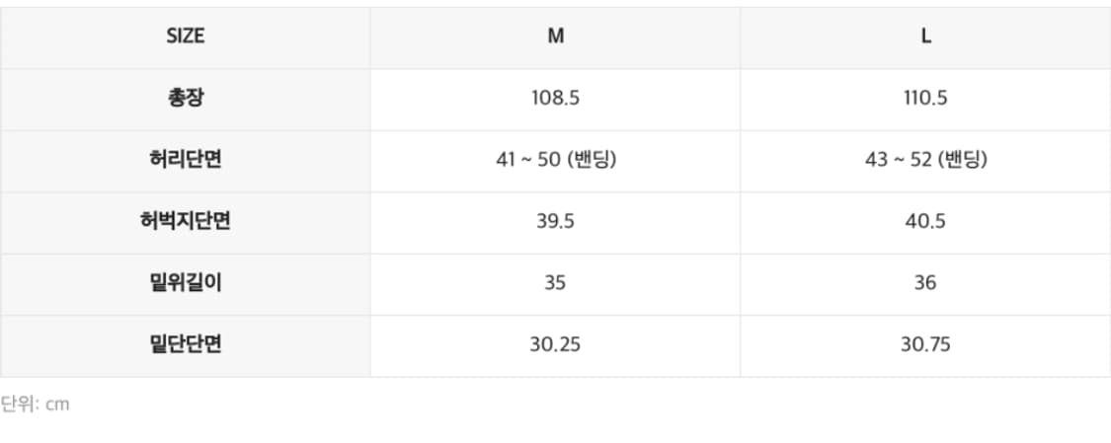This screenshot has width=1111, height=443.
Task: Click the 110.5 total length value
Action: (x=925, y=99)
